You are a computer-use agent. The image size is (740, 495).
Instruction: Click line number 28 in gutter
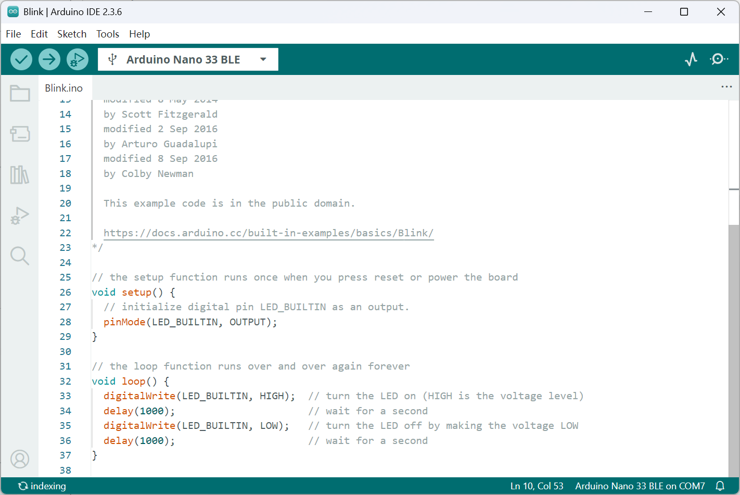(65, 322)
